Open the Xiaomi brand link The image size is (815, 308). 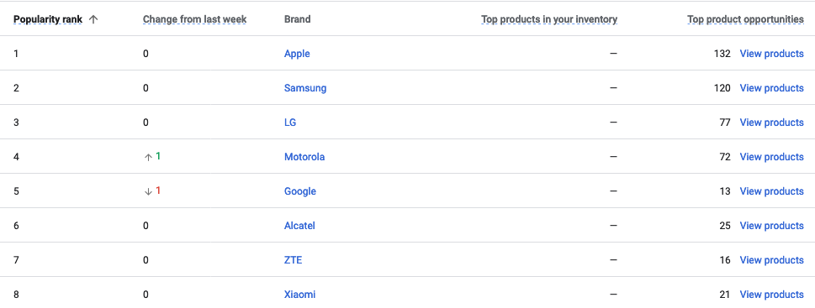pos(300,295)
